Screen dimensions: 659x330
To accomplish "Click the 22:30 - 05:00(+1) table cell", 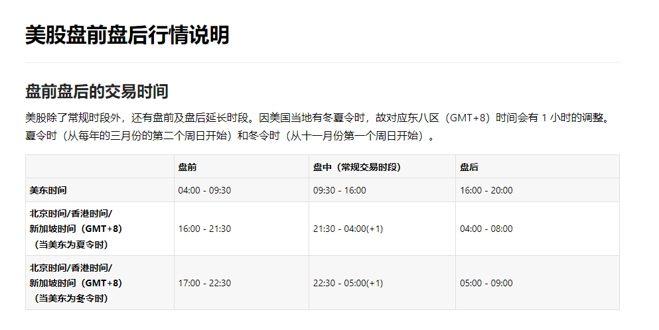I will (348, 283).
